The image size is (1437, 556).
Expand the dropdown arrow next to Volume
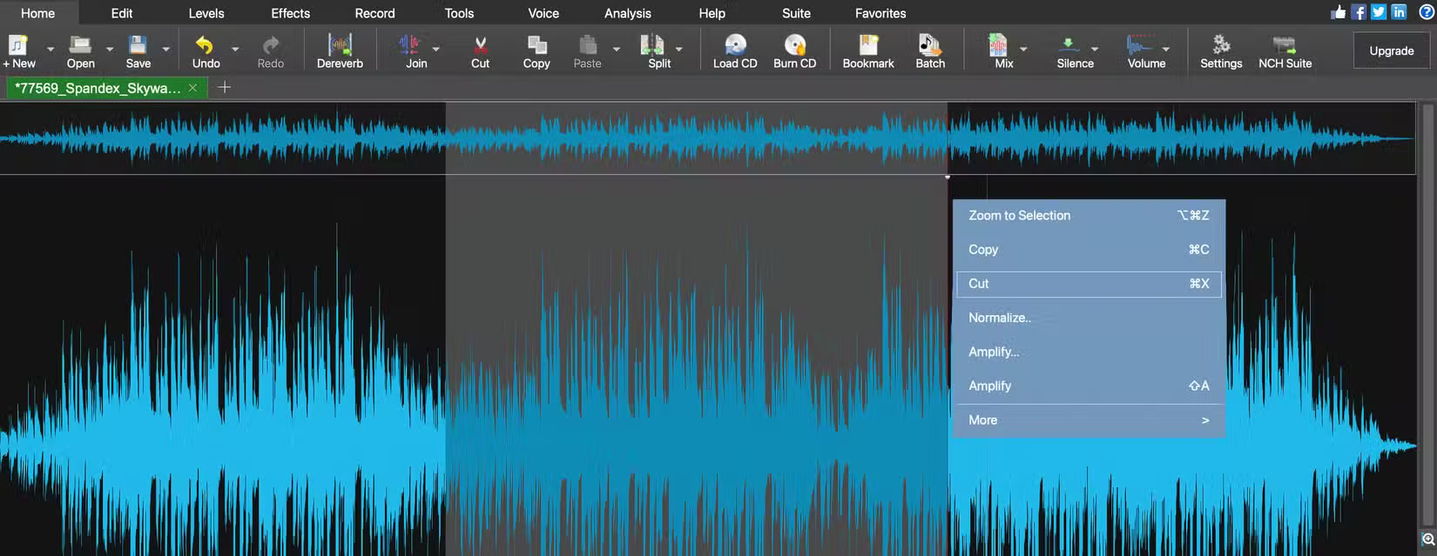(1166, 50)
